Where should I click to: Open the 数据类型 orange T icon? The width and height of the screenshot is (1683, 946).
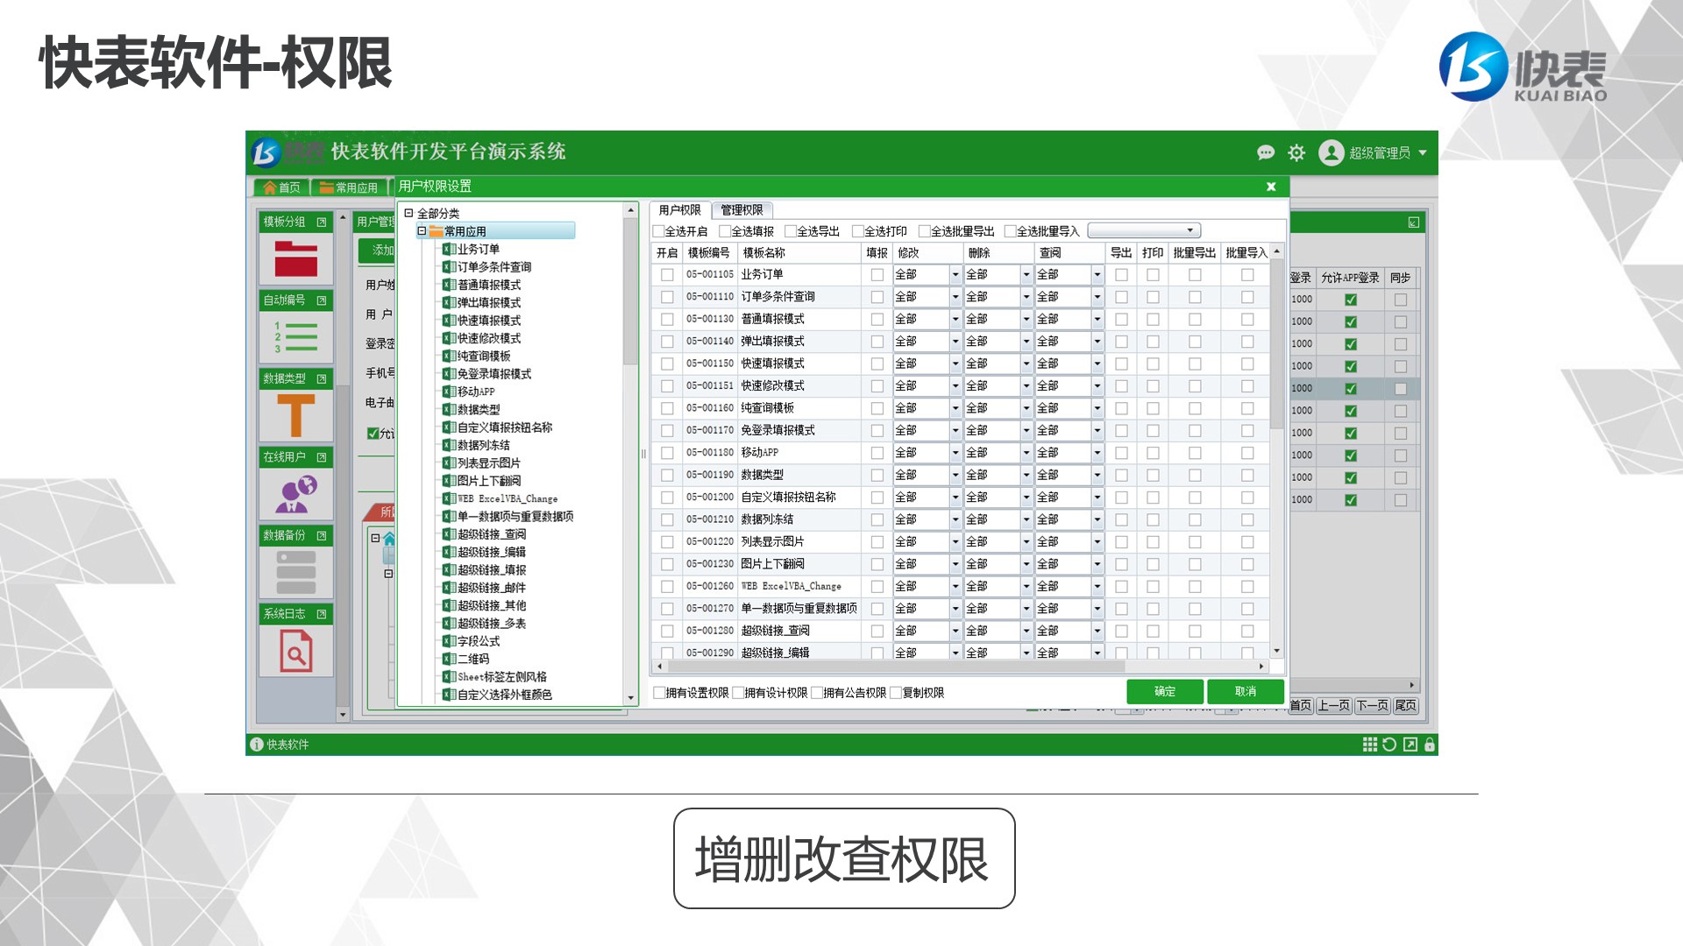pos(295,415)
